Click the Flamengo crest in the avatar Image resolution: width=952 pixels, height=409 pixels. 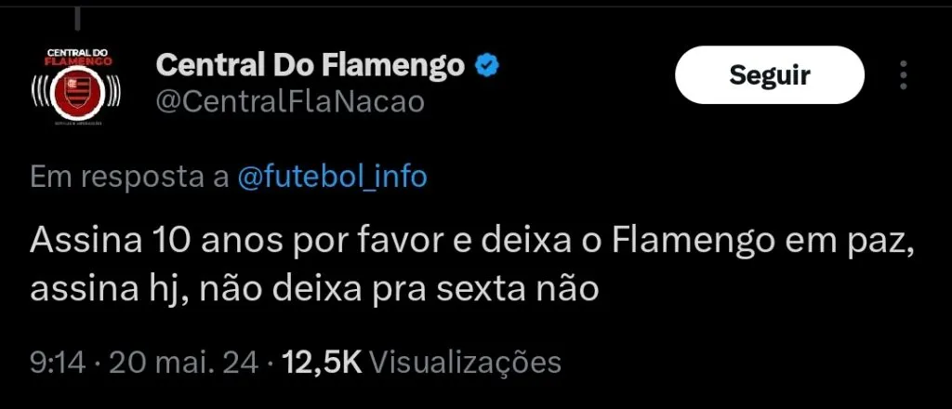[76, 92]
